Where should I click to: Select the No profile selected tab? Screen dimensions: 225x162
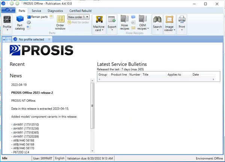[x=31, y=39]
